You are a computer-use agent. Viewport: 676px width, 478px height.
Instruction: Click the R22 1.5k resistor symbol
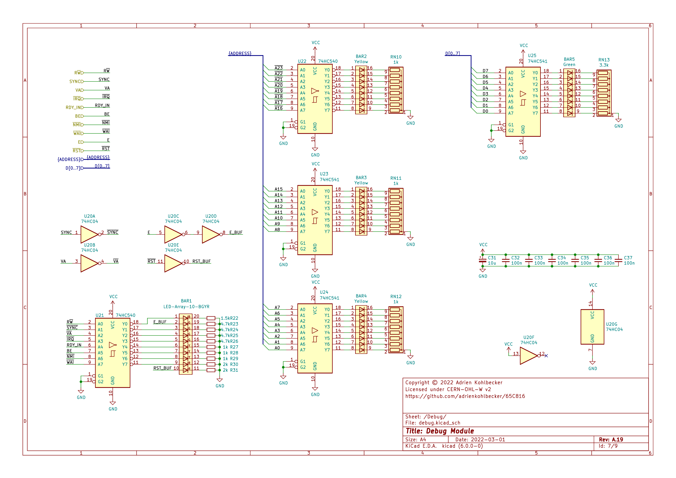211,318
